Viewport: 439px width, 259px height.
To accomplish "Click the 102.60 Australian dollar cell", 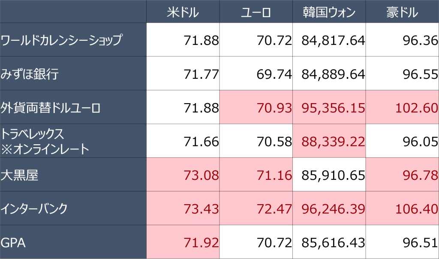I will (x=402, y=107).
